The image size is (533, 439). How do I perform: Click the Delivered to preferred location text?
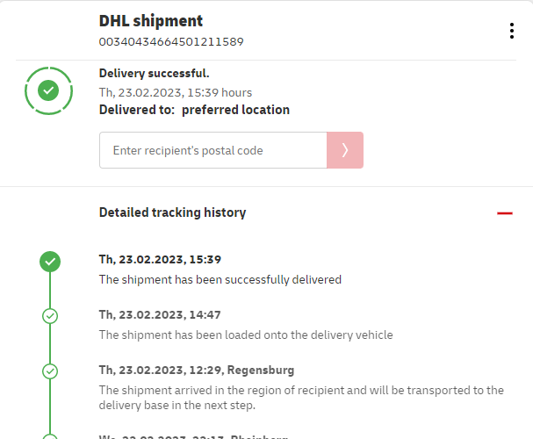(194, 110)
